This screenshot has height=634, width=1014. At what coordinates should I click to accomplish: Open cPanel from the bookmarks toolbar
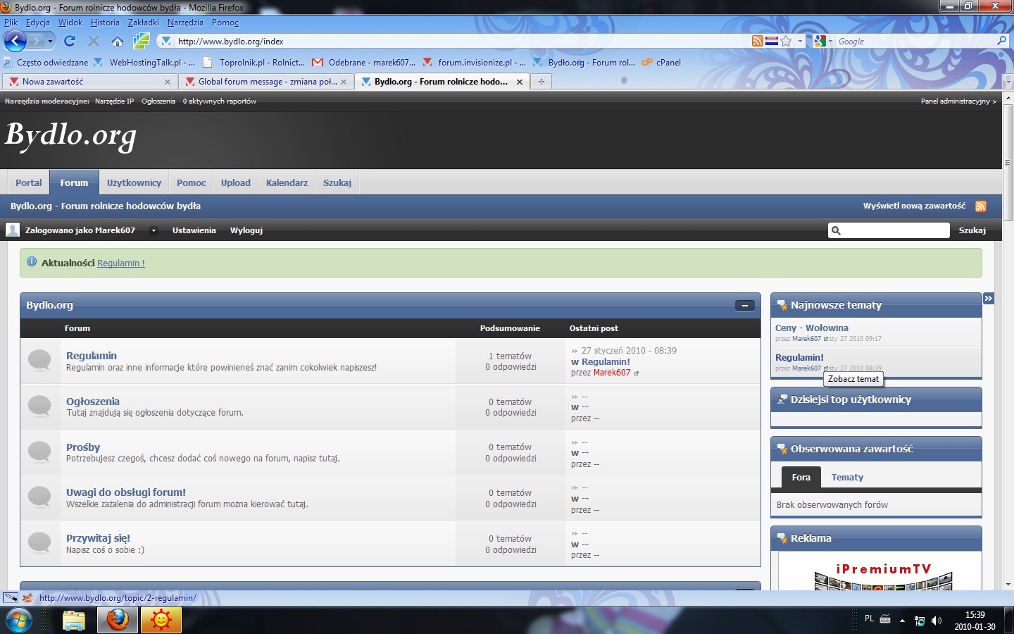click(661, 62)
